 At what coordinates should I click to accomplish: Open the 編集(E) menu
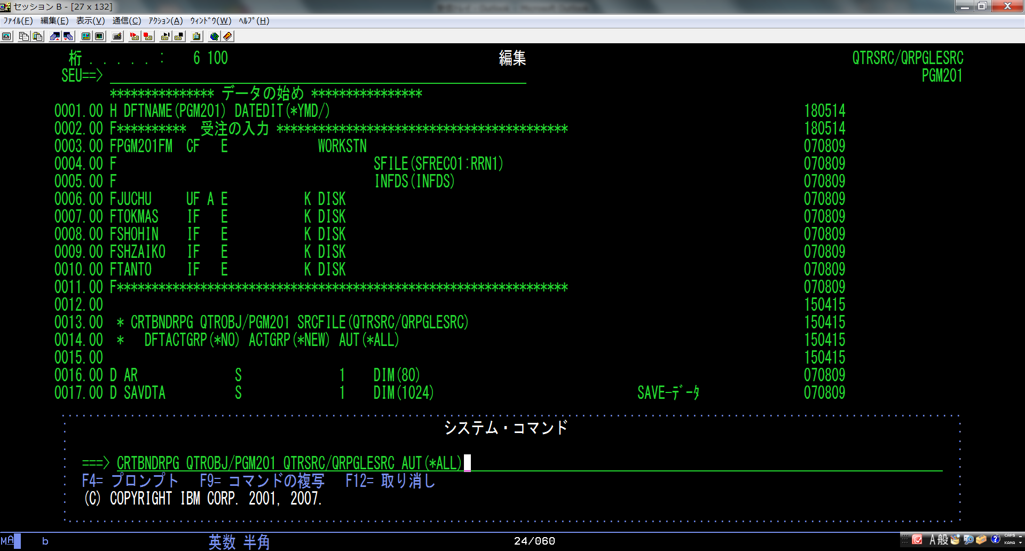coord(54,21)
